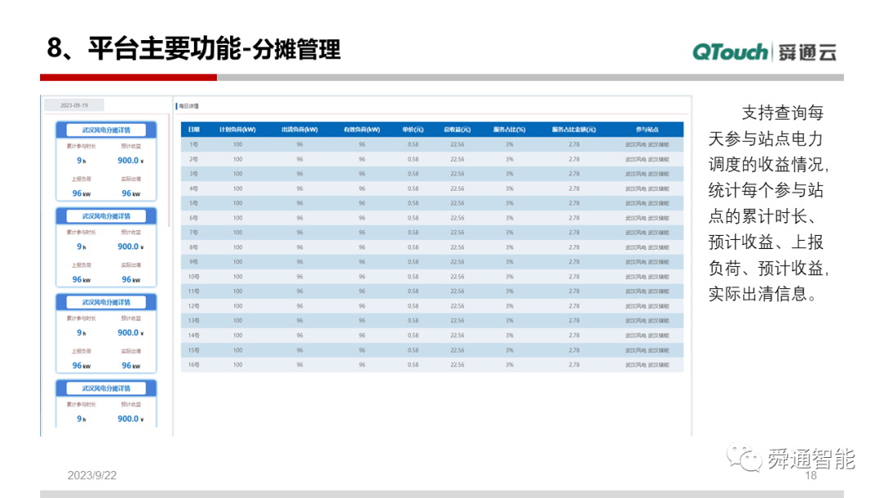
Task: Select the 14号 date cell
Action: (193, 335)
